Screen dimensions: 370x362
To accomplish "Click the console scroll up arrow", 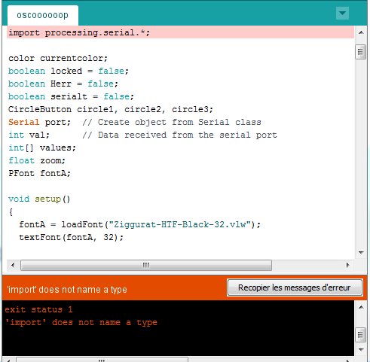I will [x=361, y=307].
